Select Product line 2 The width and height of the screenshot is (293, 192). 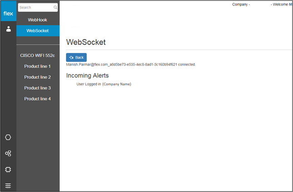pos(37,77)
